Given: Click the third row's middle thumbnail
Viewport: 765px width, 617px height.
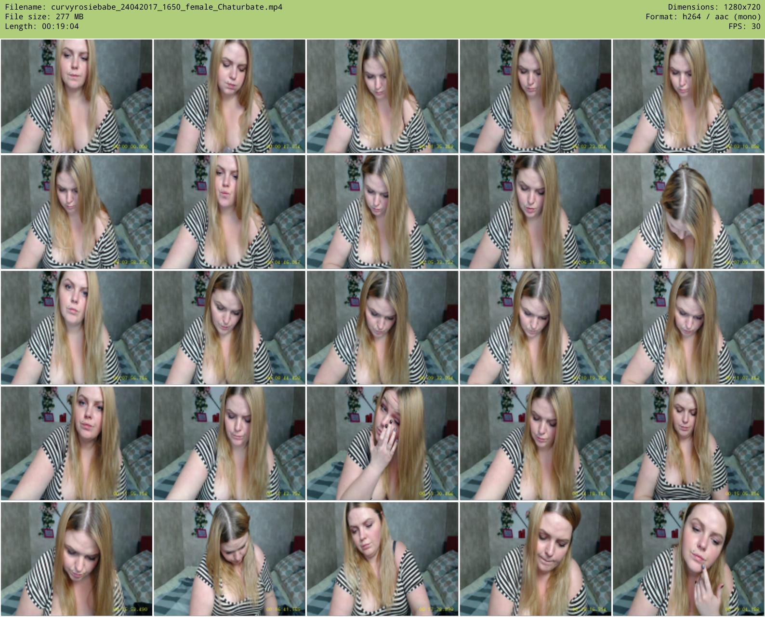Looking at the screenshot, I should [382, 328].
